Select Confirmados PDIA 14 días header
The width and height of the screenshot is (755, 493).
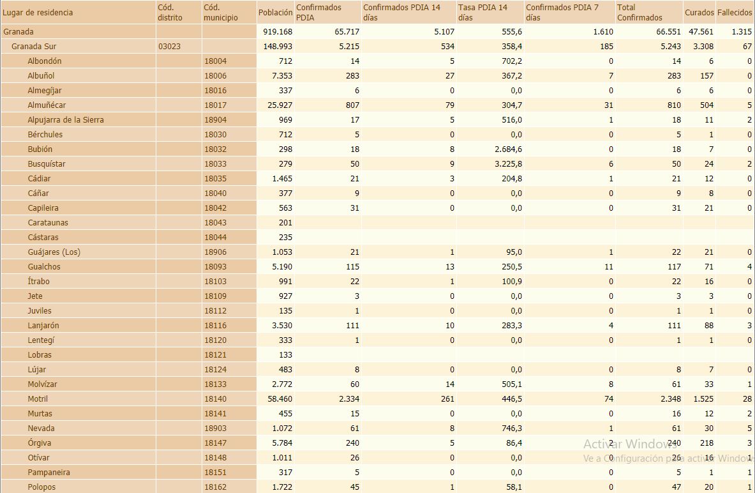[x=409, y=13]
